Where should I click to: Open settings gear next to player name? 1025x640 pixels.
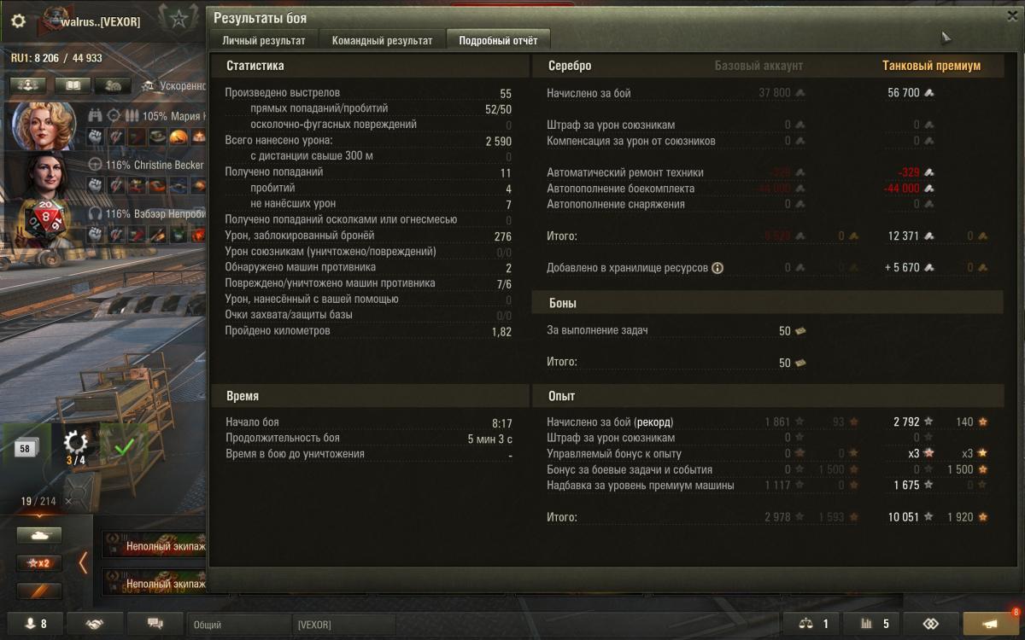coord(18,20)
